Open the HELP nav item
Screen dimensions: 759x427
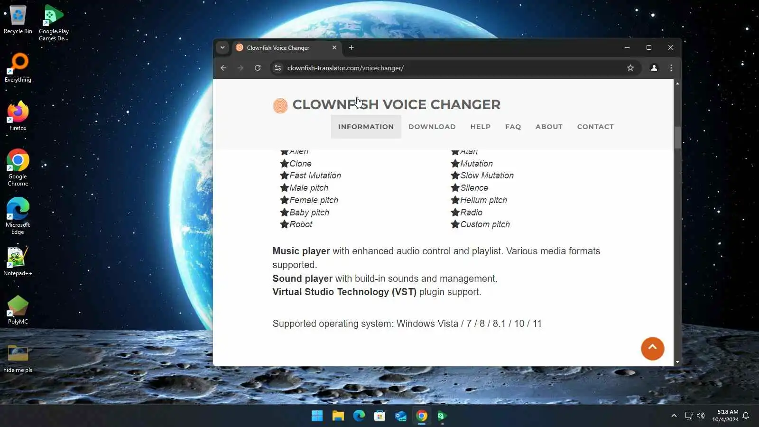(x=481, y=127)
